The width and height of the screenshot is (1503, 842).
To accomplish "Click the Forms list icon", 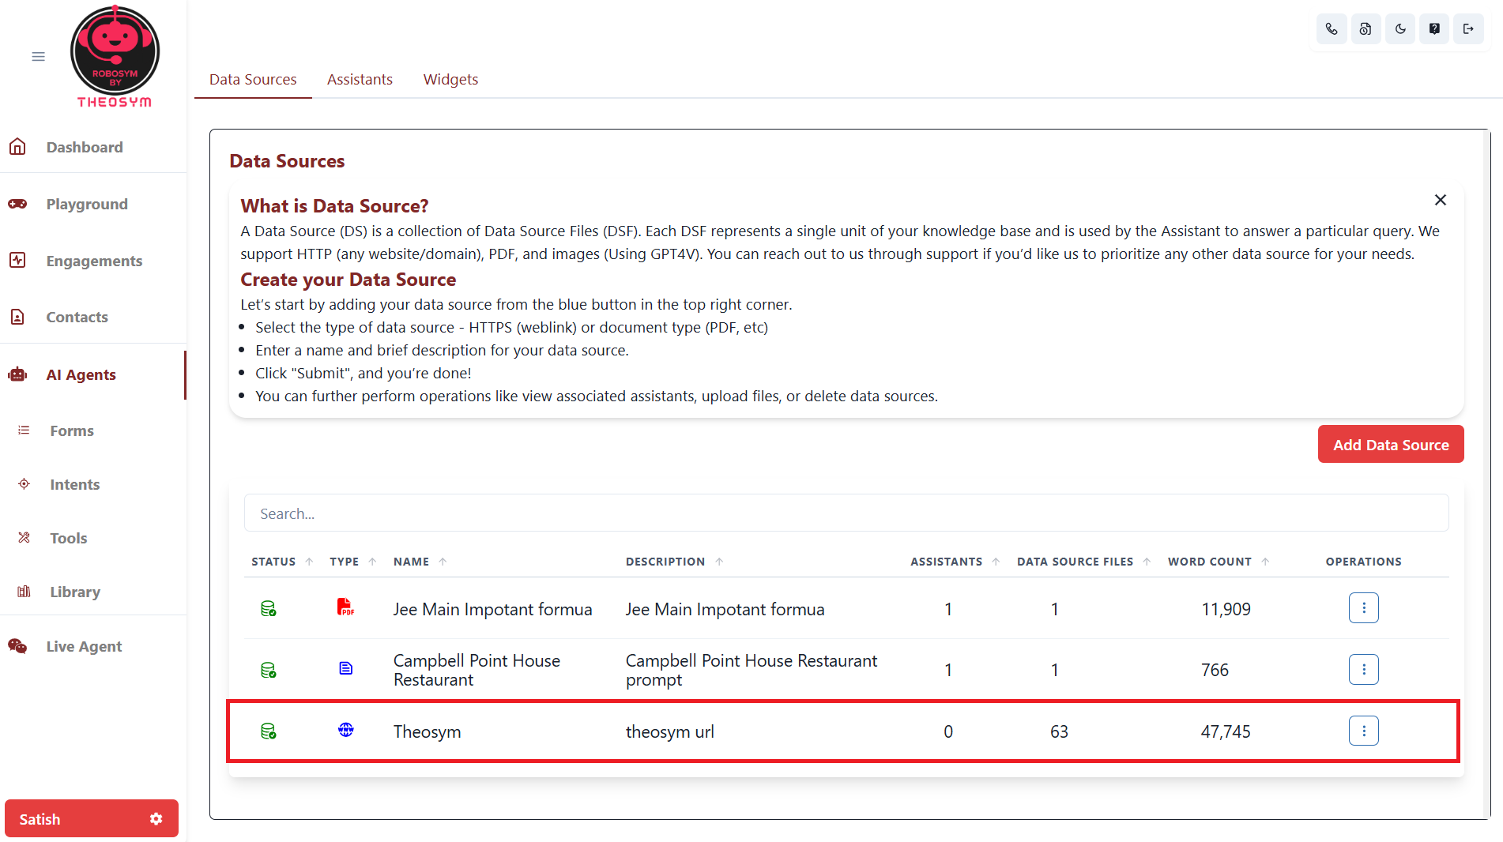I will [24, 430].
